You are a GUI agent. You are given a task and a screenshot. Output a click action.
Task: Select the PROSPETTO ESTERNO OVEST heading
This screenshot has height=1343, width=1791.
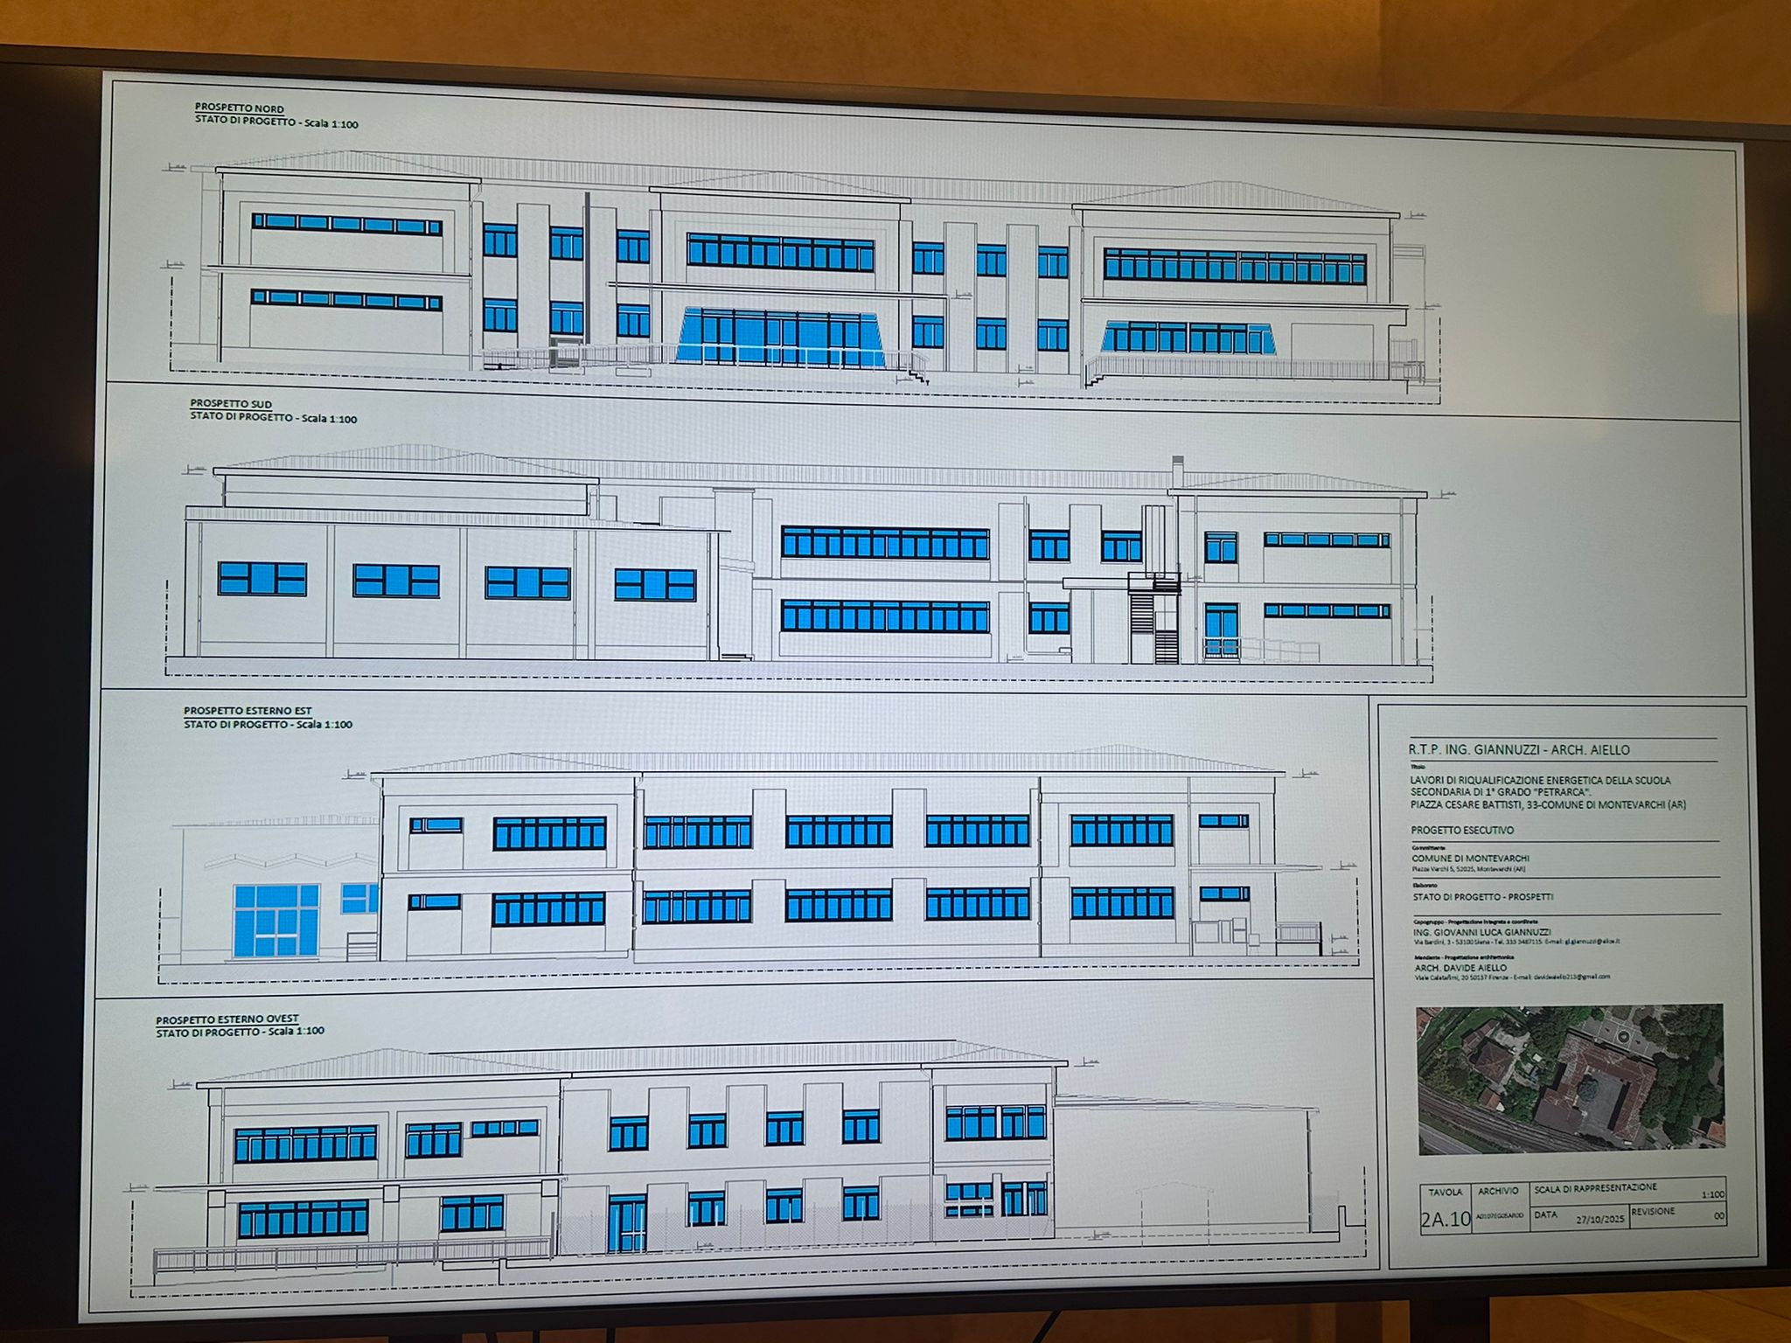coord(227,1019)
